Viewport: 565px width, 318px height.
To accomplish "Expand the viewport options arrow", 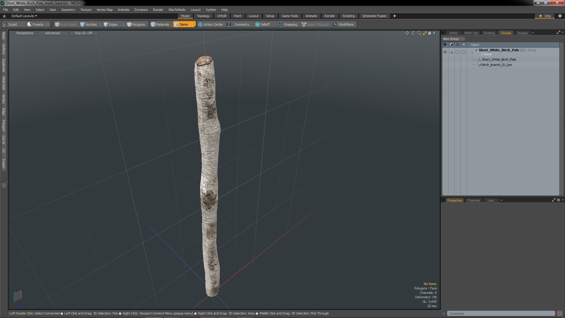I will 434,33.
